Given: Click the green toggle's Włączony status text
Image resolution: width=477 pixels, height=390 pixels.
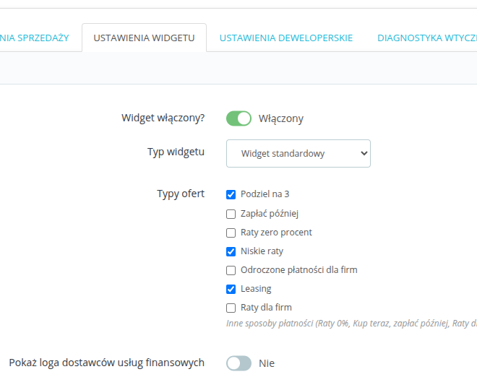Looking at the screenshot, I should [x=281, y=118].
